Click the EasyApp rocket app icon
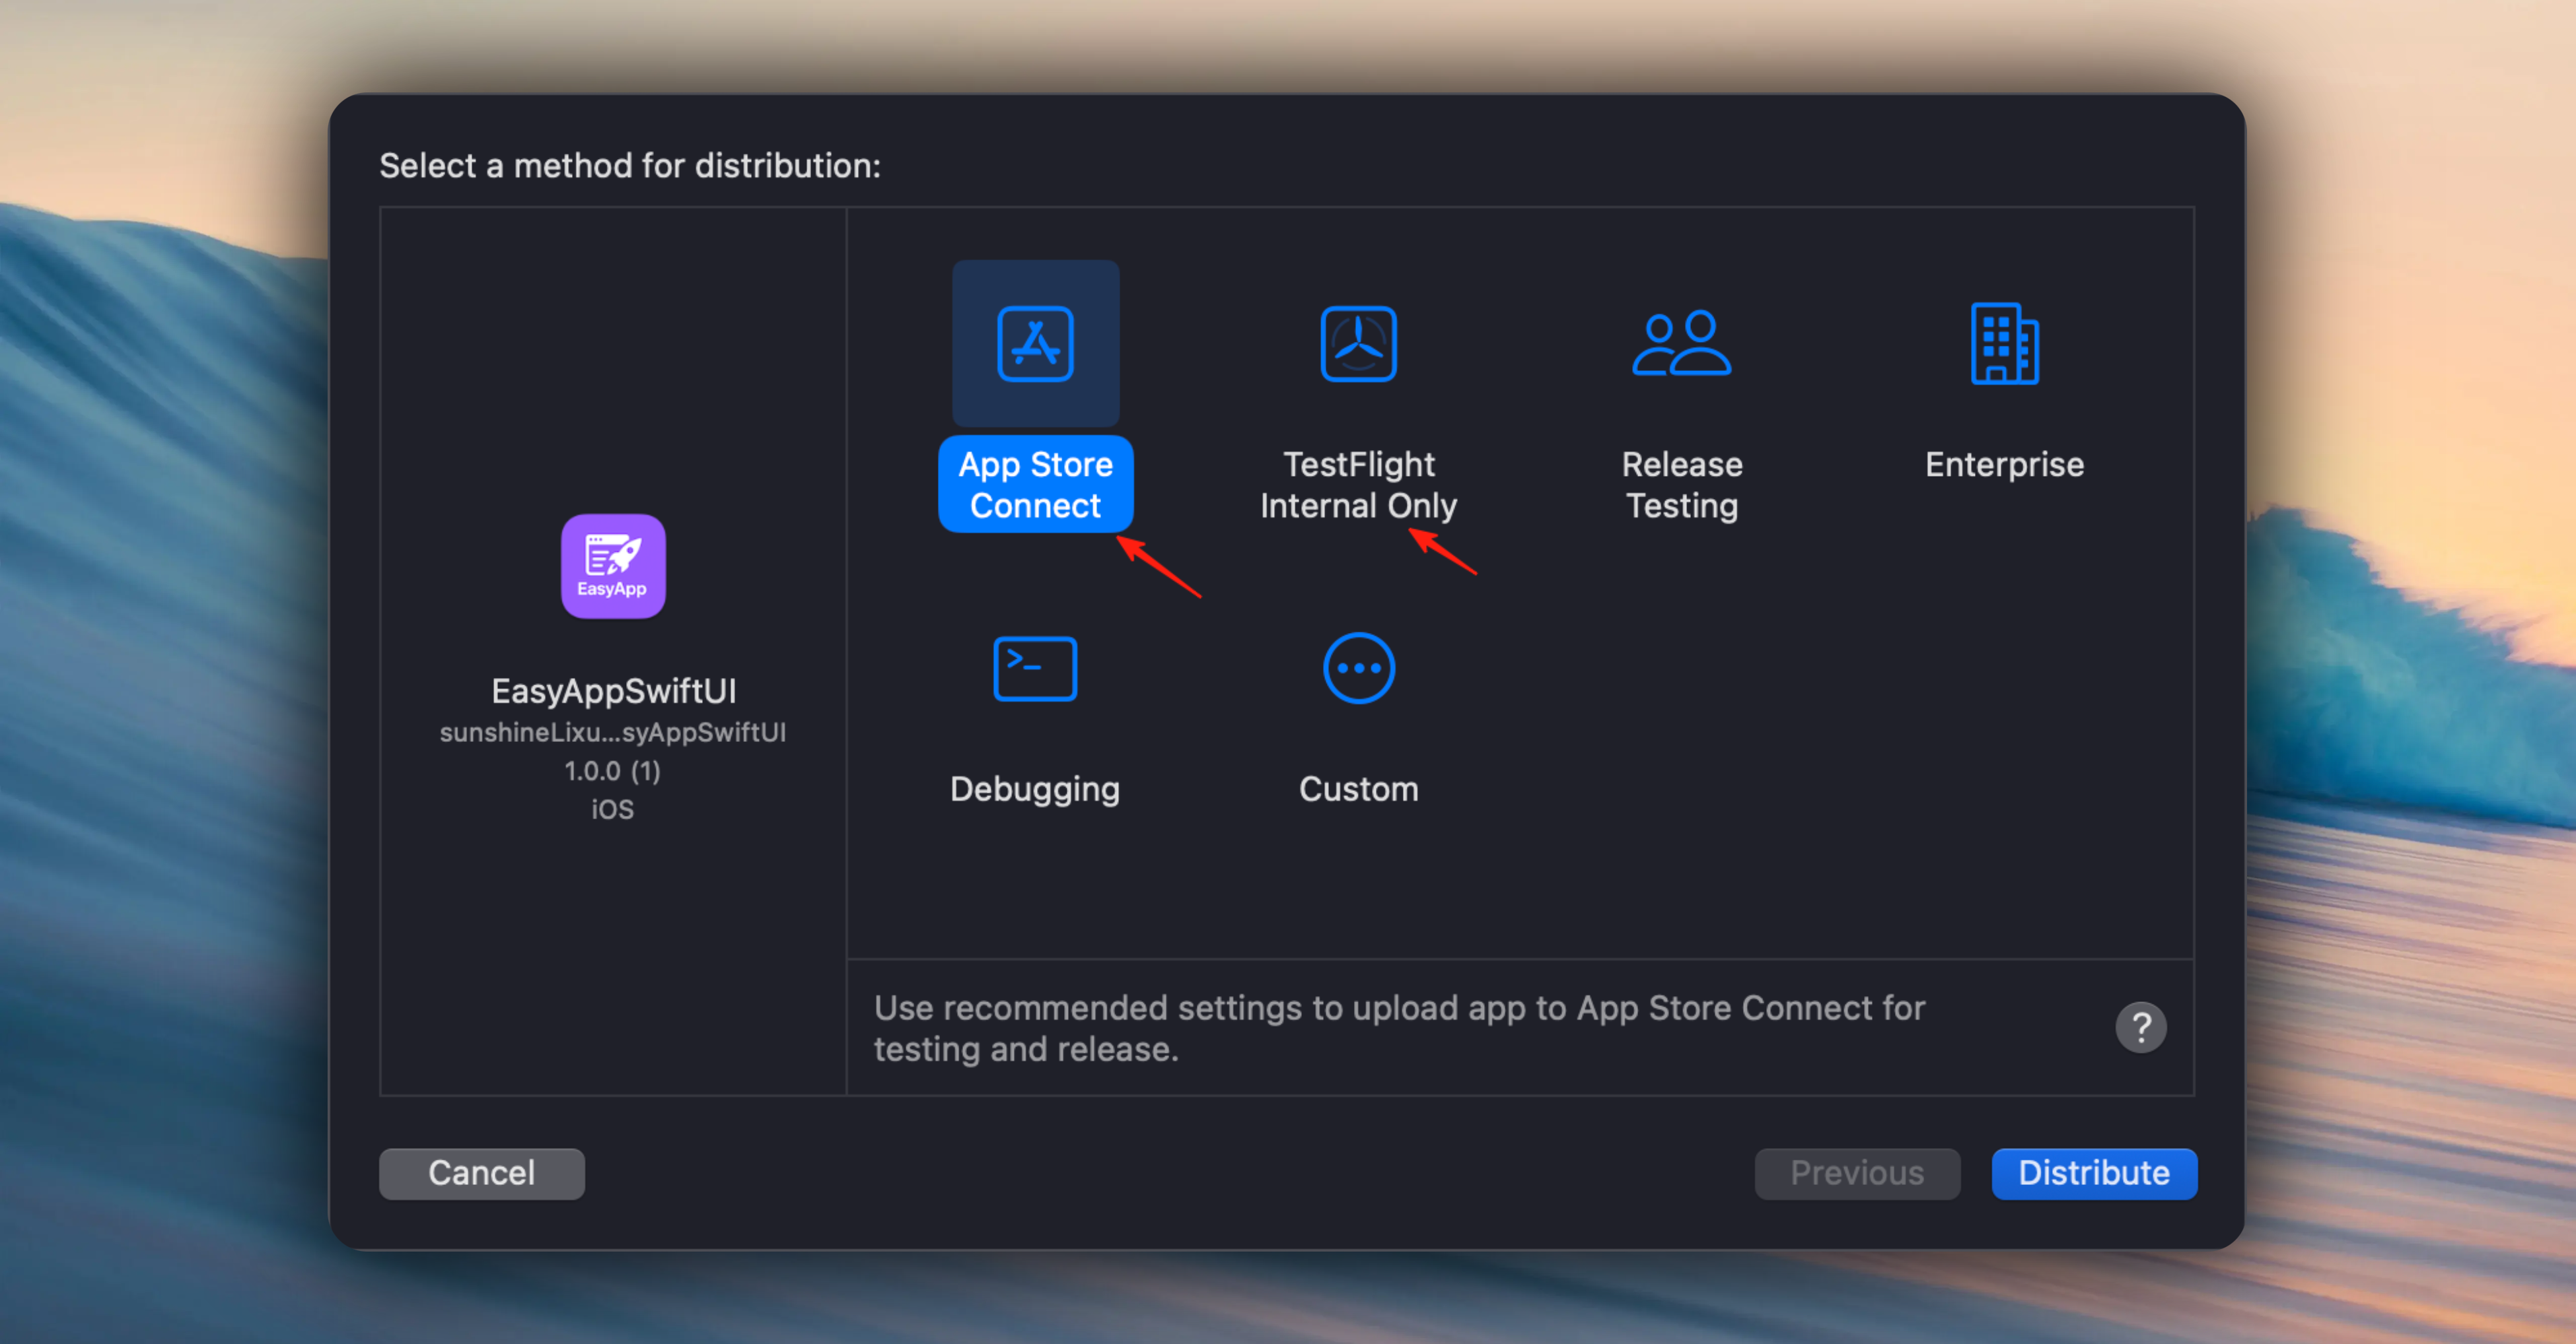The image size is (2576, 1344). [612, 566]
